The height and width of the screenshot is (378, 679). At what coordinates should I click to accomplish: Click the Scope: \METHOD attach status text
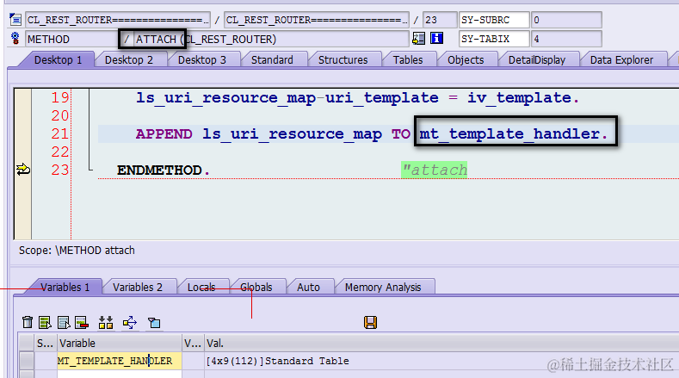(x=77, y=251)
